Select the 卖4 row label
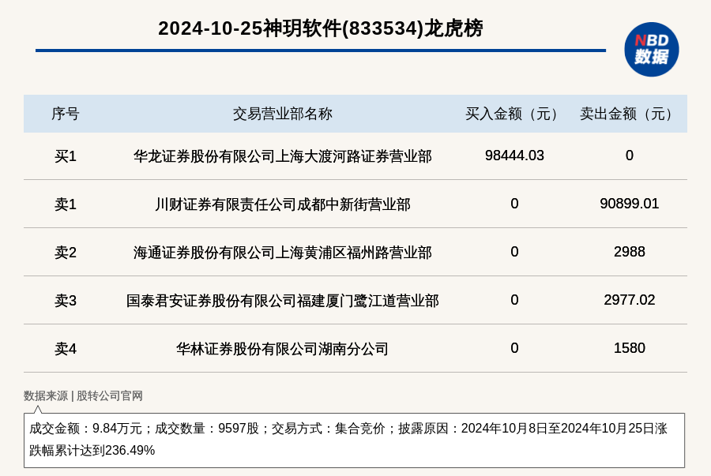This screenshot has height=476, width=711. (x=66, y=348)
